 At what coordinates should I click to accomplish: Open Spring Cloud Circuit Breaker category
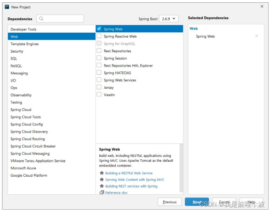pos(51,146)
